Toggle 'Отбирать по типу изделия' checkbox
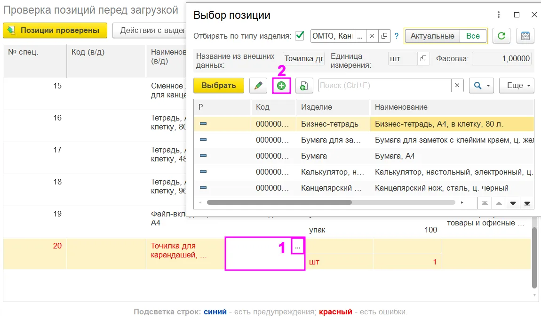This screenshot has height=320, width=541. click(x=300, y=36)
